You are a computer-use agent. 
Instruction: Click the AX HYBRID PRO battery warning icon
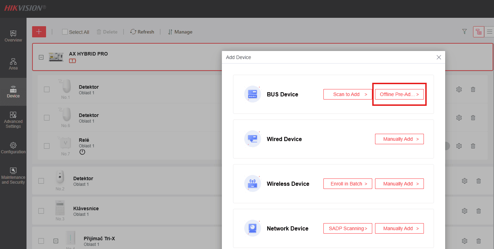click(x=72, y=61)
